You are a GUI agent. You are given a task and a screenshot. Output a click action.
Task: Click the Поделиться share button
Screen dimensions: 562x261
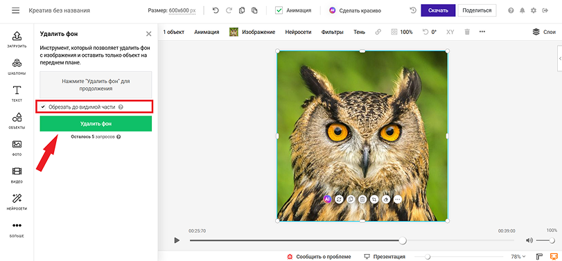477,10
